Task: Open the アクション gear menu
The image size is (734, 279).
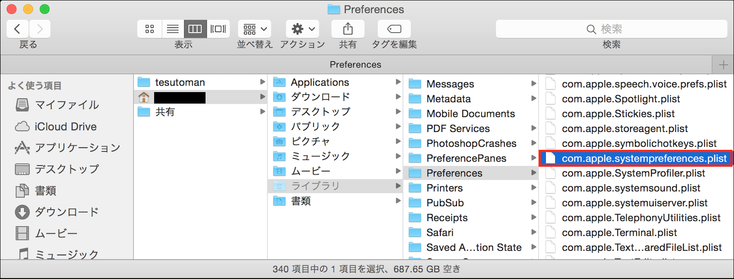Action: (x=302, y=29)
